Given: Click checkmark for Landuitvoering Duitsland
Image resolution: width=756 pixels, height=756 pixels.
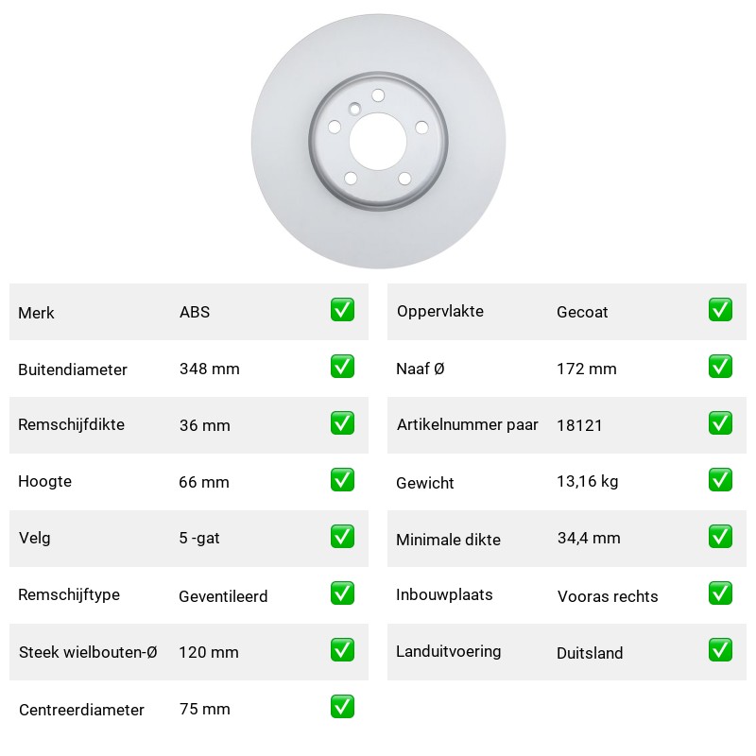Looking at the screenshot, I should 720,650.
